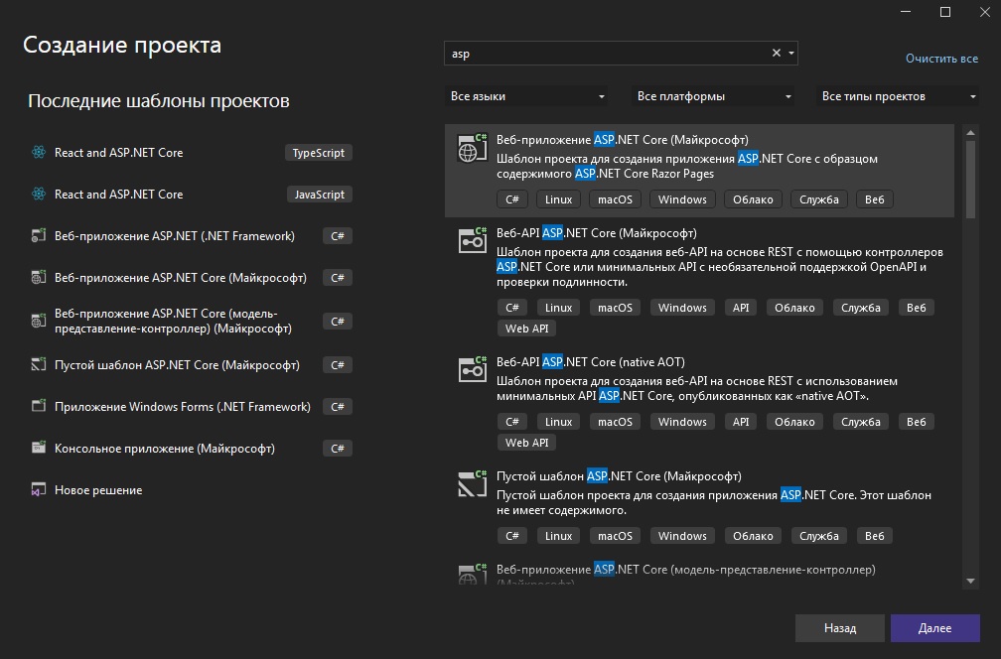Choose recent Консольное приложение (Майкрософт)
Viewport: 1001px width, 659px height.
click(192, 448)
